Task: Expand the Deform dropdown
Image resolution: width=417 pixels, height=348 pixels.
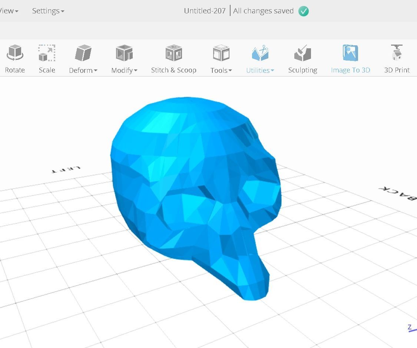Action: coord(83,70)
